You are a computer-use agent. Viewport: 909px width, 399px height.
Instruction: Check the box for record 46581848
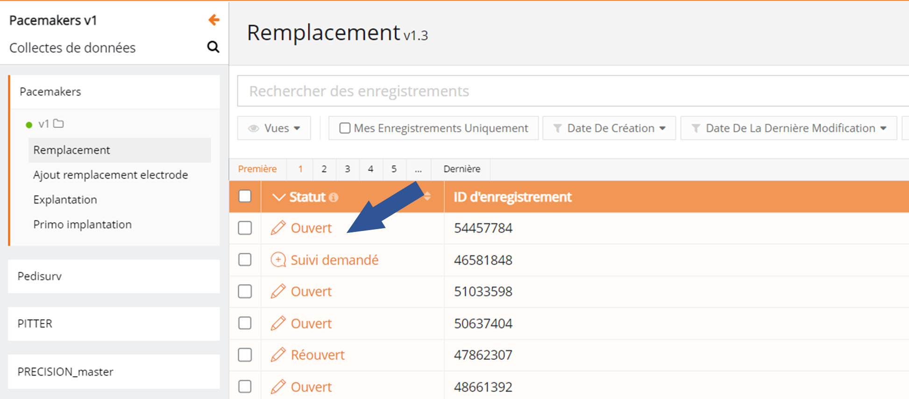click(245, 259)
